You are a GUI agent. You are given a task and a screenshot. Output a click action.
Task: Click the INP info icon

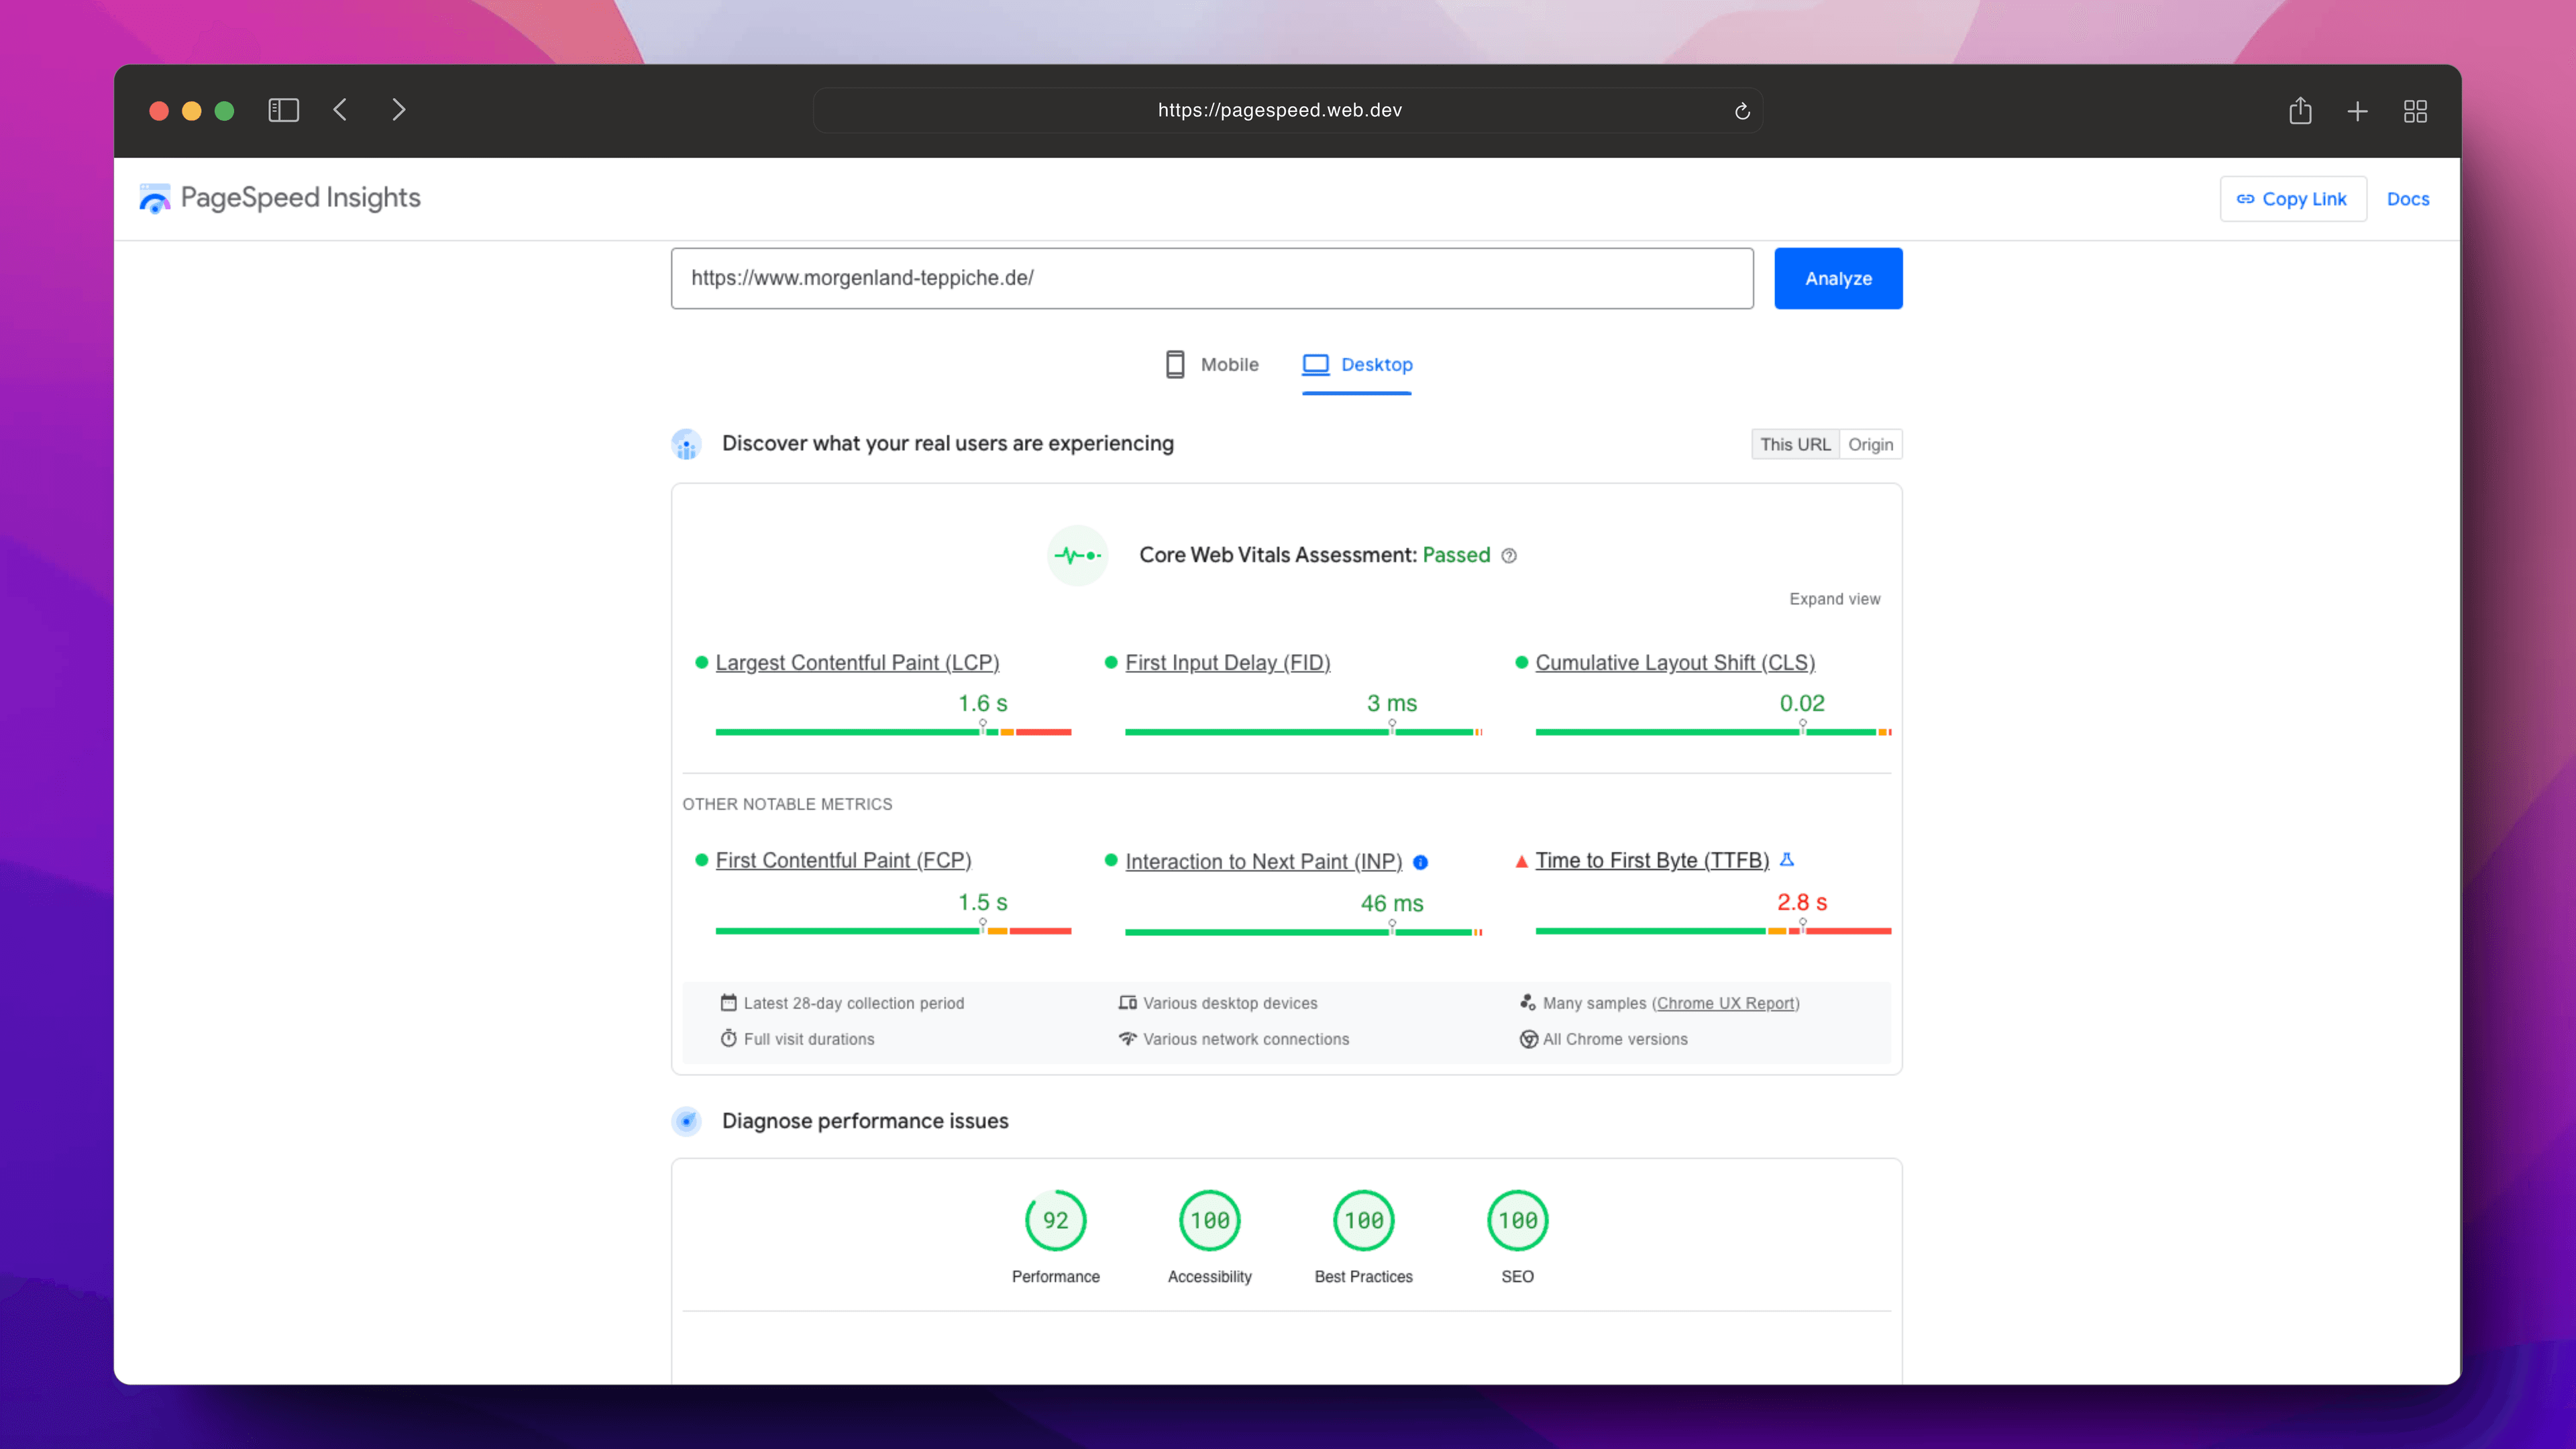point(1420,862)
